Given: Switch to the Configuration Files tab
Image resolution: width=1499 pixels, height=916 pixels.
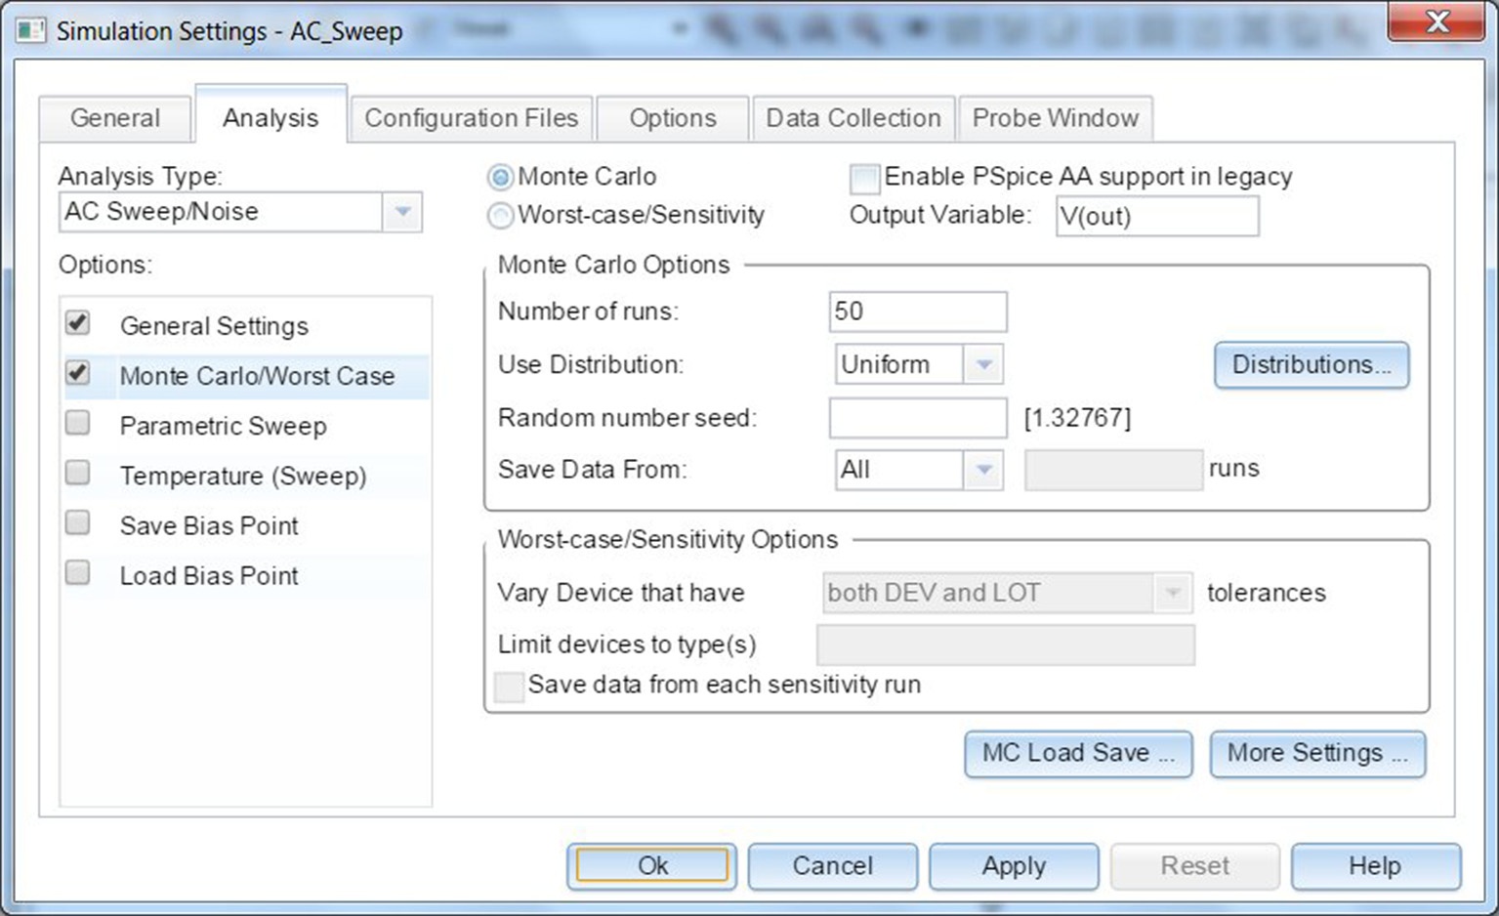Looking at the screenshot, I should click(471, 118).
